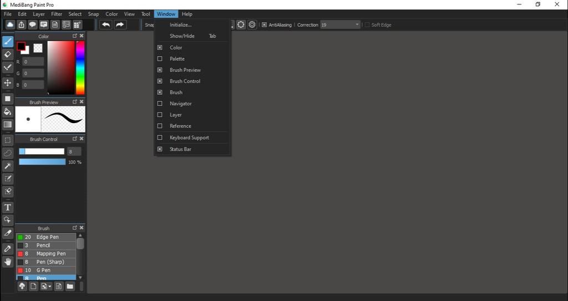Viewport: 568px width, 301px height.
Task: Select the Mapping Pen brush
Action: (x=46, y=253)
